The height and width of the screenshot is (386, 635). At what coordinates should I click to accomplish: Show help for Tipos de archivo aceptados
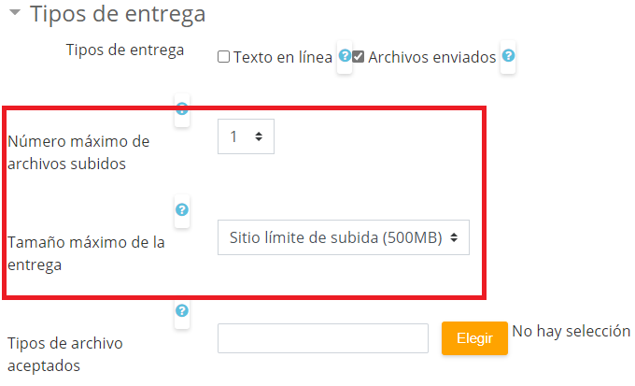click(x=182, y=310)
